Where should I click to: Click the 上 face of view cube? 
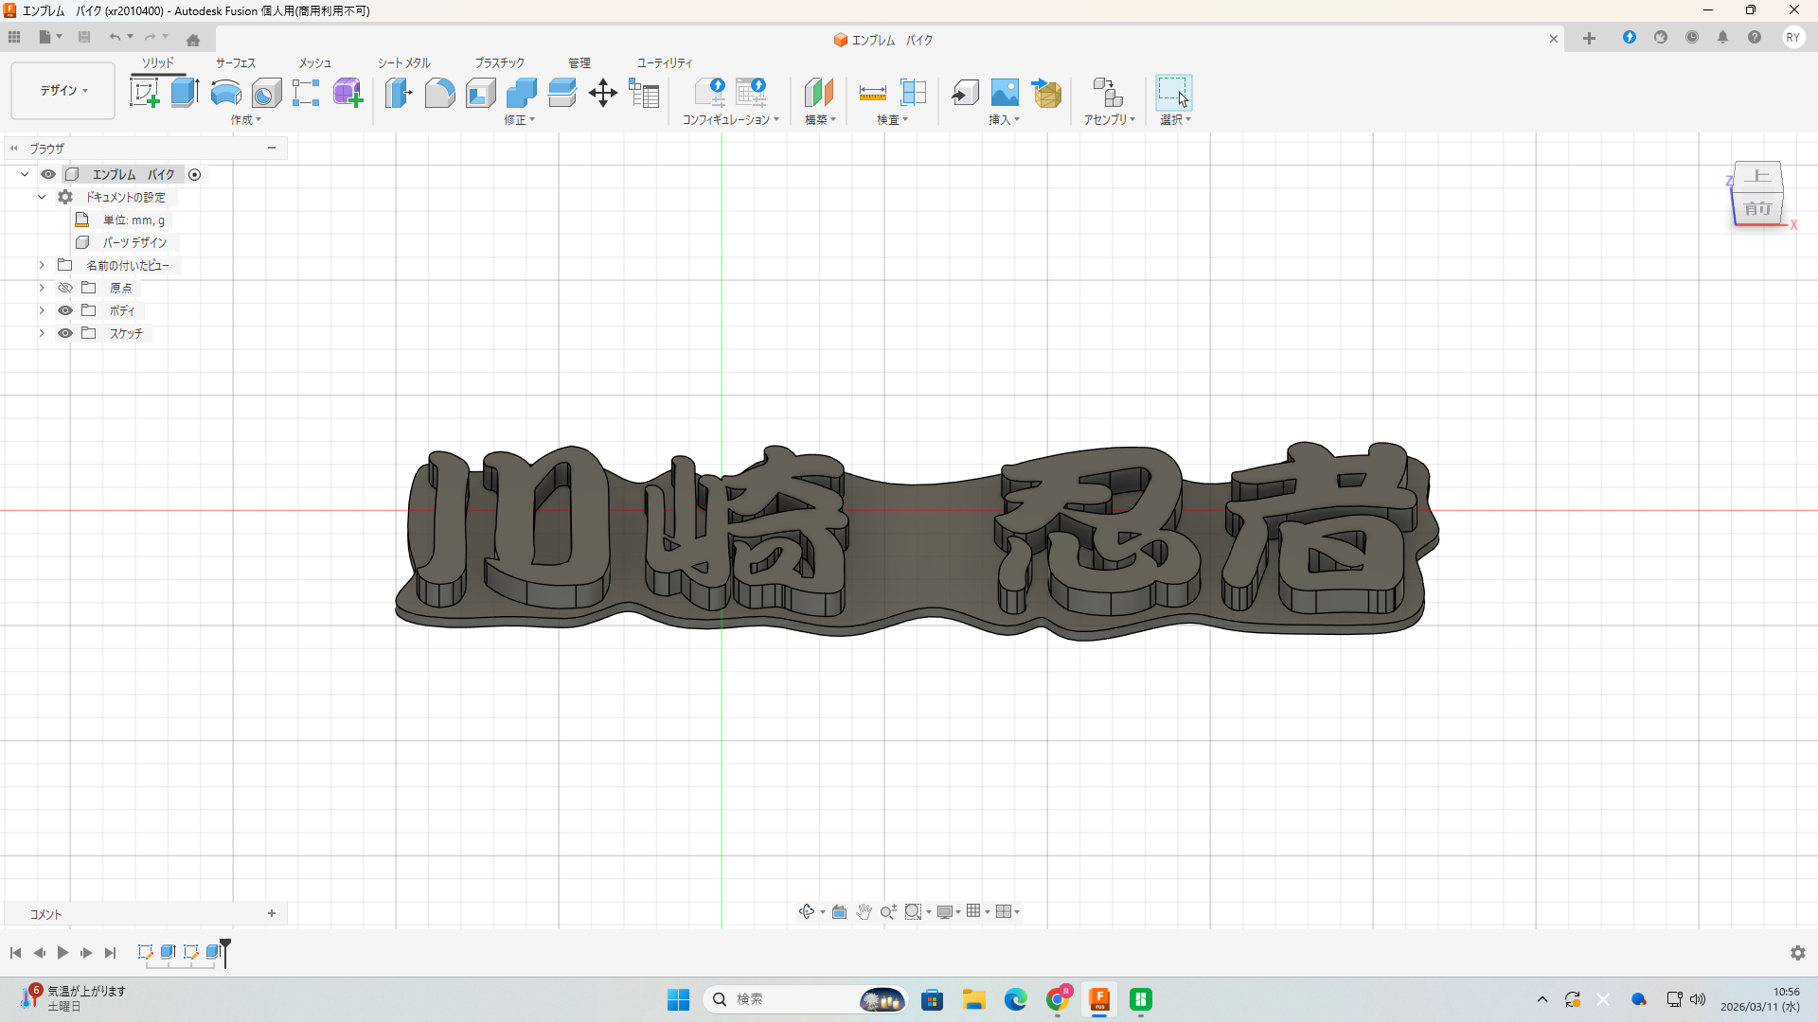[x=1757, y=176]
